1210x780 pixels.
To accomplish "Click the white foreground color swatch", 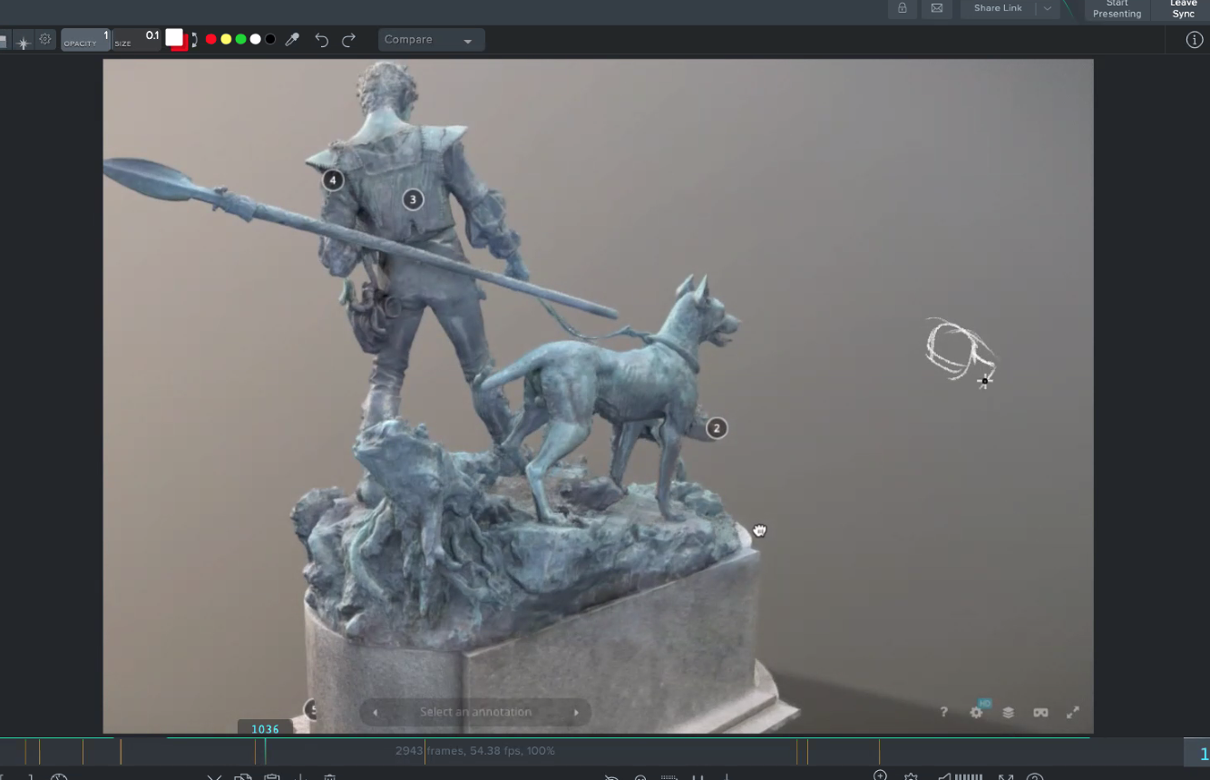I will pyautogui.click(x=174, y=37).
